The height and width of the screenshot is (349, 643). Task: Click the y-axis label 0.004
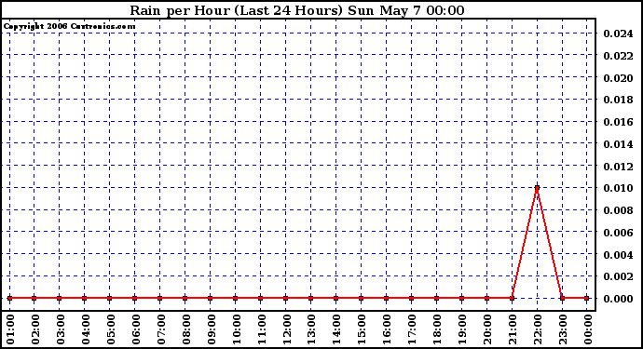pyautogui.click(x=618, y=255)
